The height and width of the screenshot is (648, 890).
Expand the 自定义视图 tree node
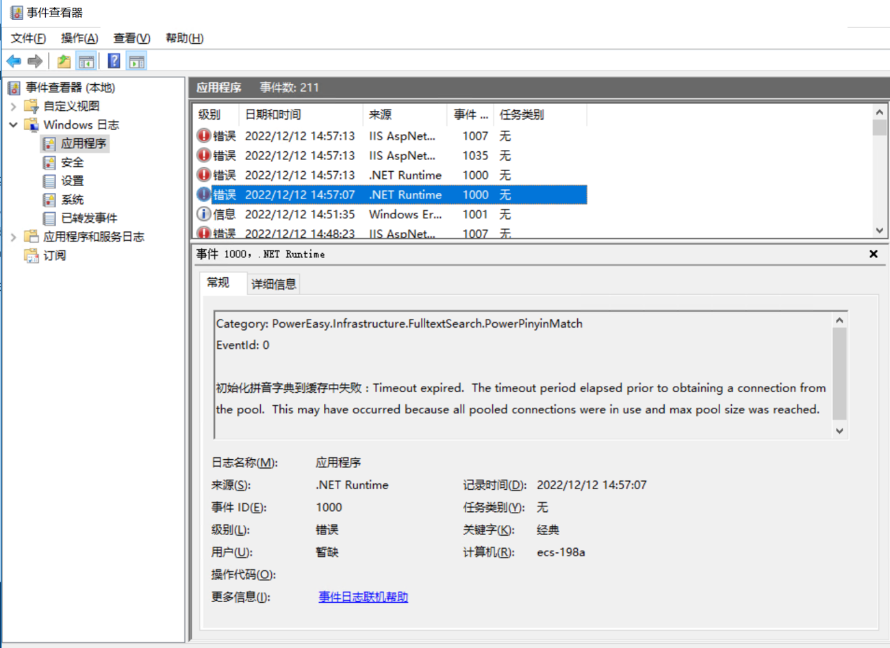coord(13,106)
